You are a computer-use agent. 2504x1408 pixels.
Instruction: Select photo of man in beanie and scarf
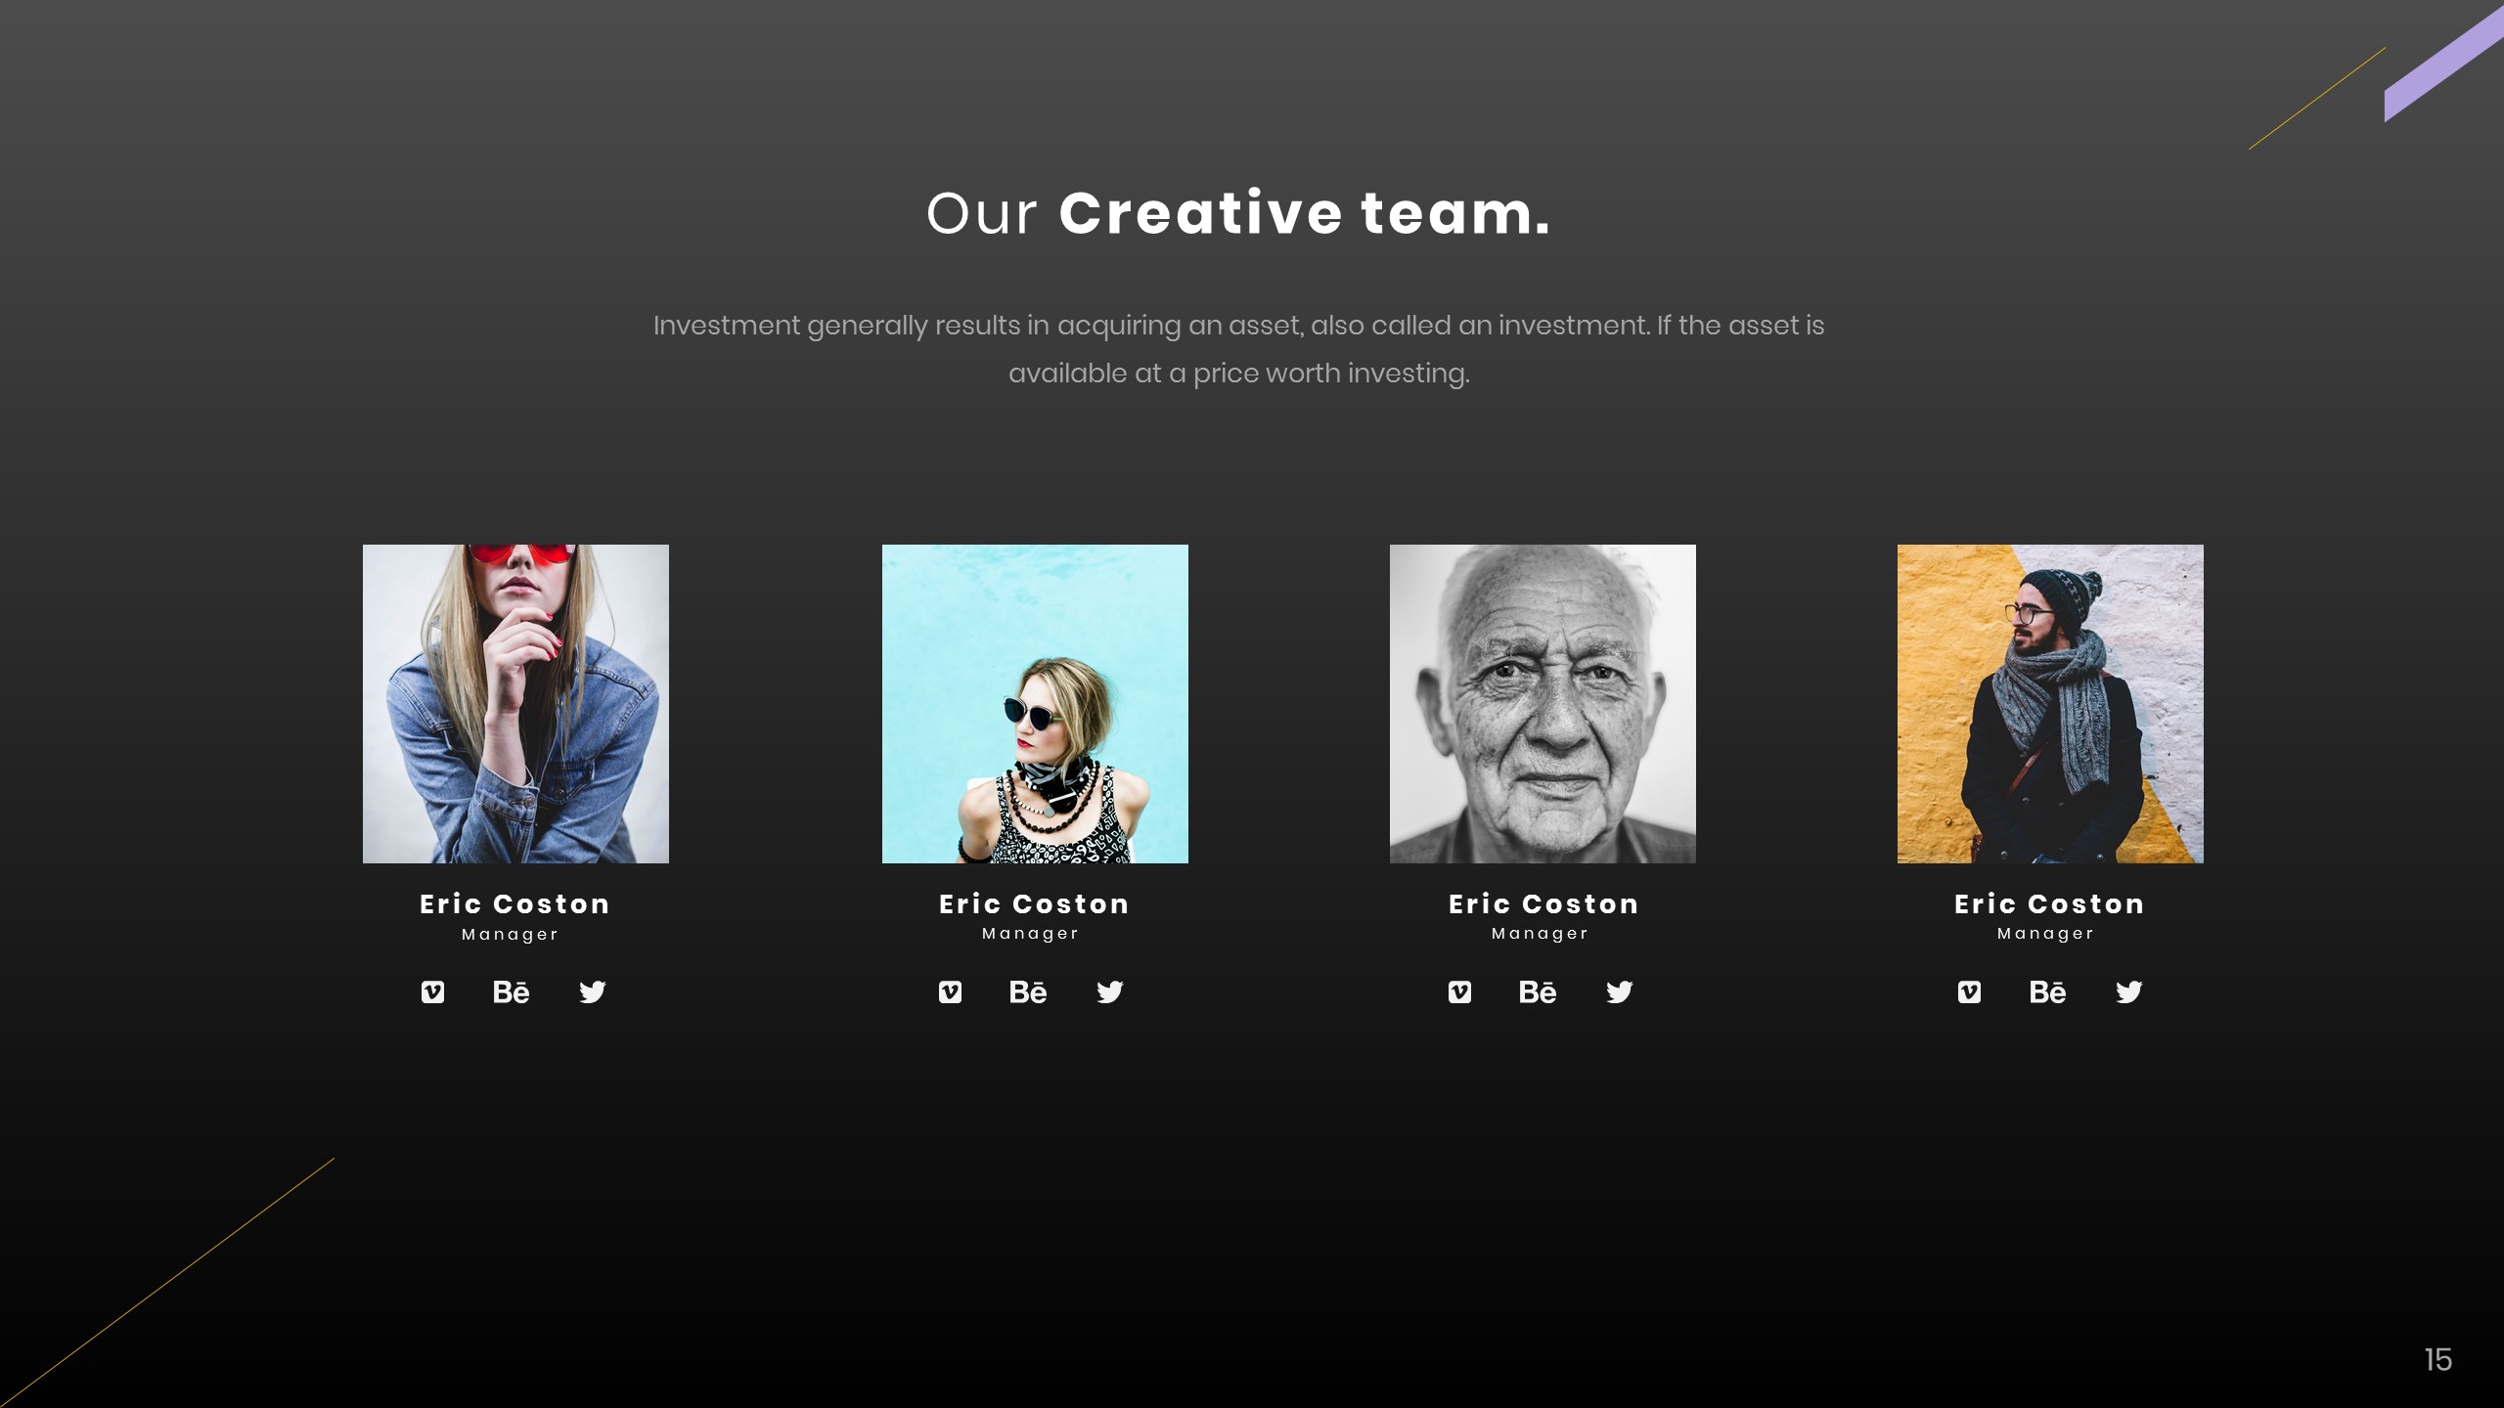click(x=2050, y=703)
